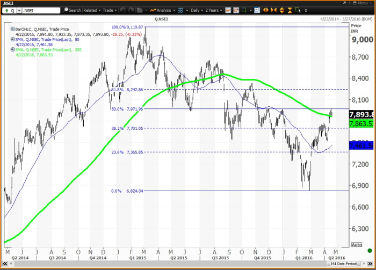The height and width of the screenshot is (270, 376).
Task: Click the 514 Data Period scrollbar handle
Action: 343,264
